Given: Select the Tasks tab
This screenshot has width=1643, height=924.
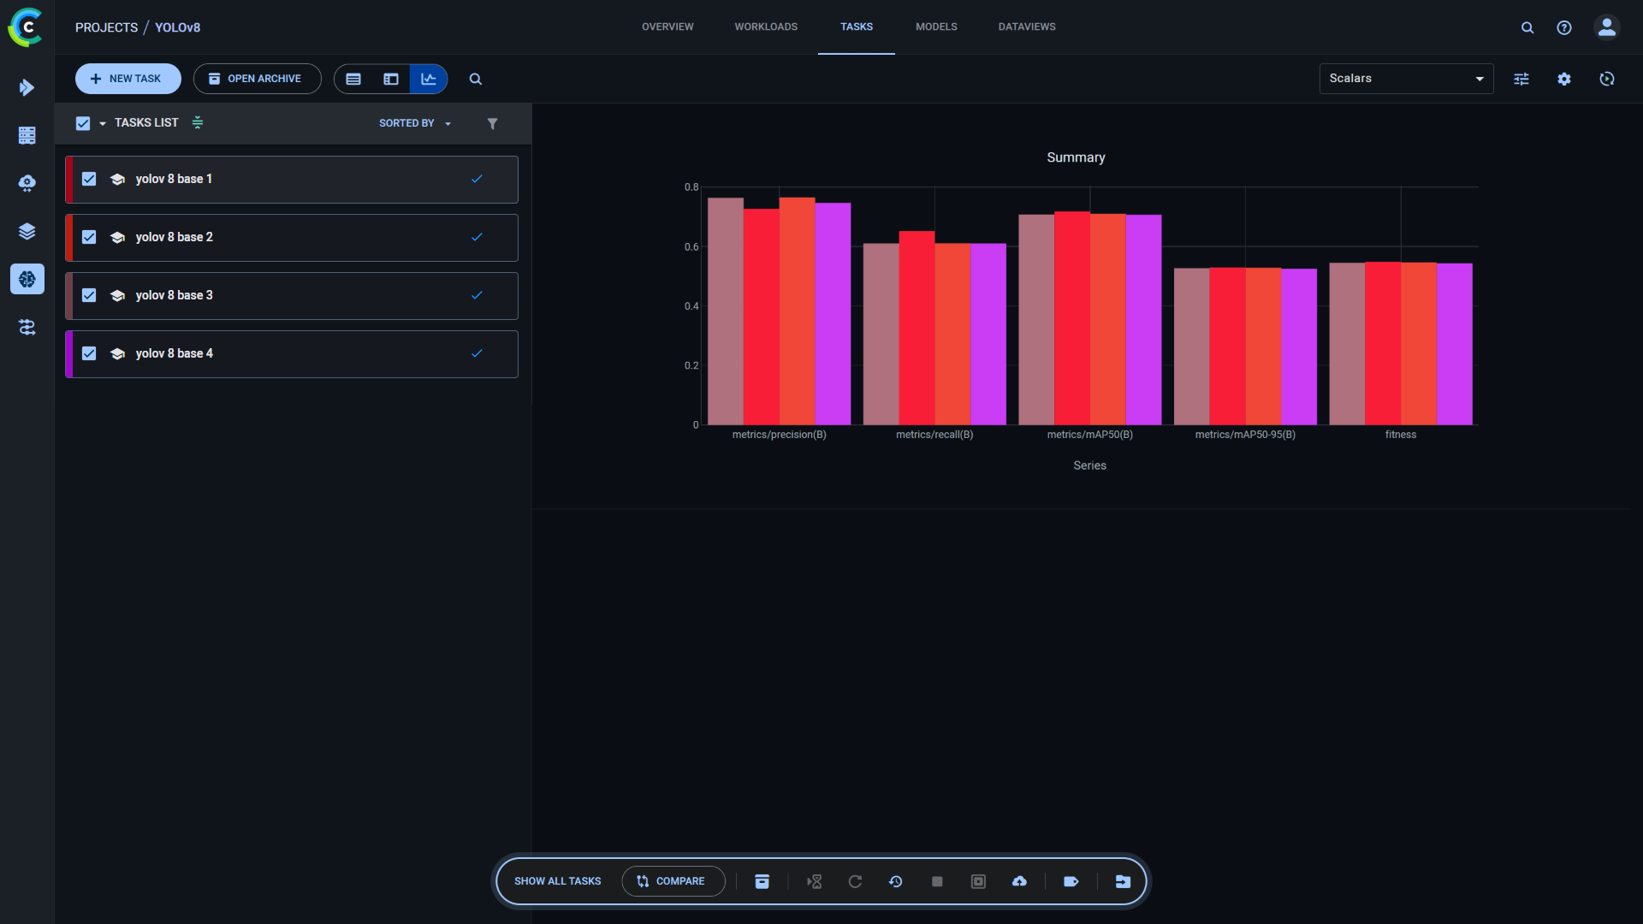Looking at the screenshot, I should (857, 27).
